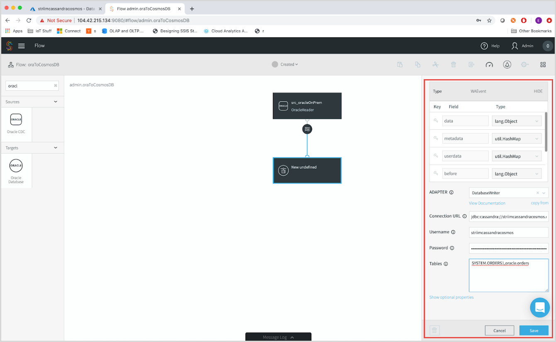Click the scissors cut icon in the toolbar
Viewport: 556px width, 342px height.
[x=435, y=64]
